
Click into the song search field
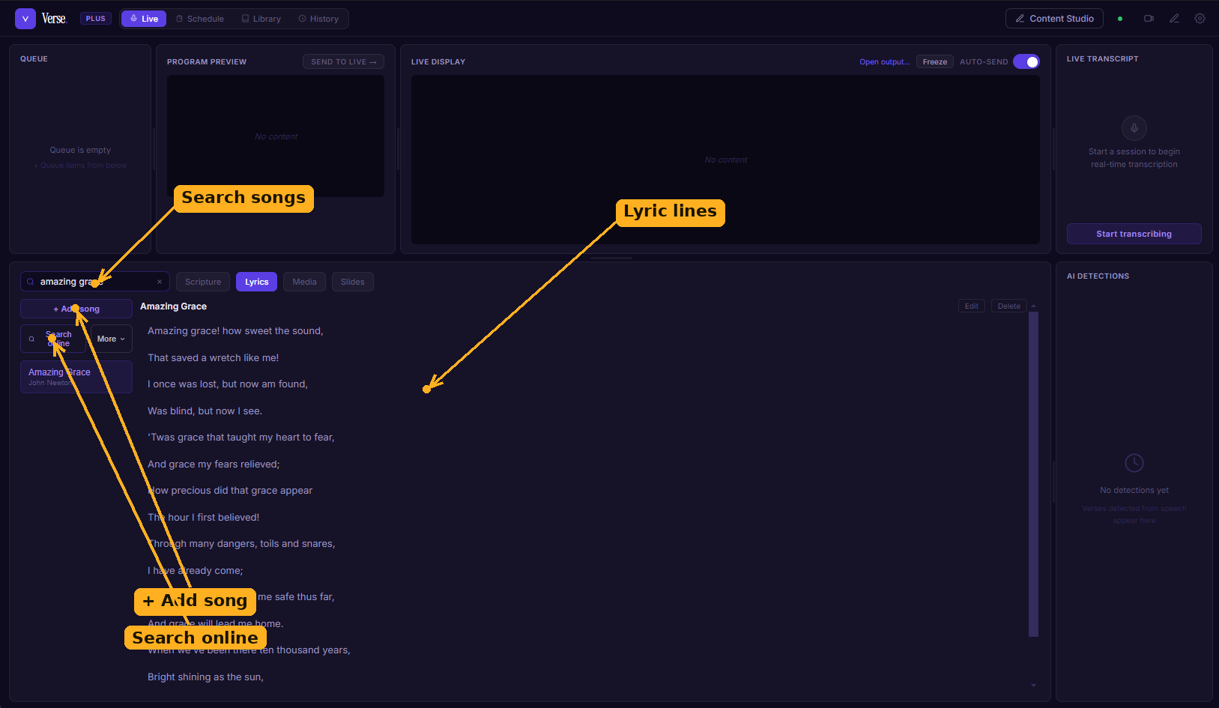click(x=95, y=282)
